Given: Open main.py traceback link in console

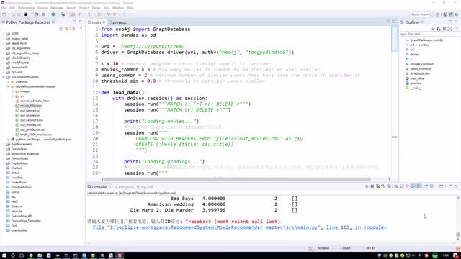Looking at the screenshot, I should 239,227.
